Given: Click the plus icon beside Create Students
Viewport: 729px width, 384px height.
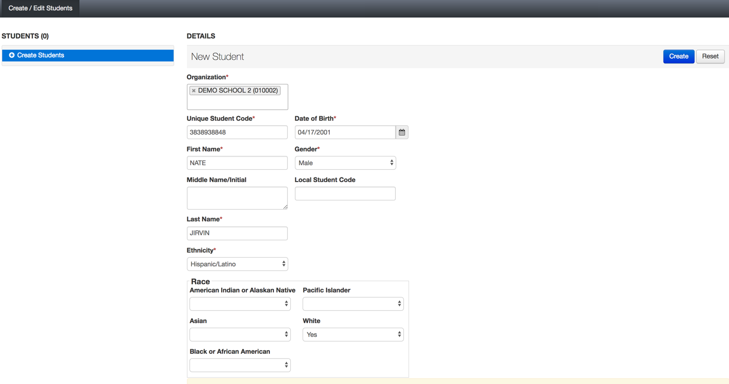Looking at the screenshot, I should [x=12, y=55].
